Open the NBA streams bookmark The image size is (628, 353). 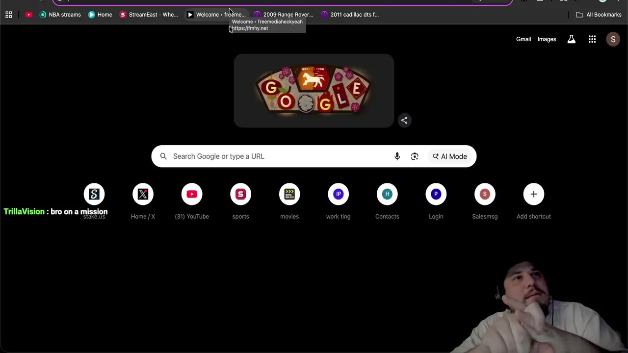click(60, 15)
